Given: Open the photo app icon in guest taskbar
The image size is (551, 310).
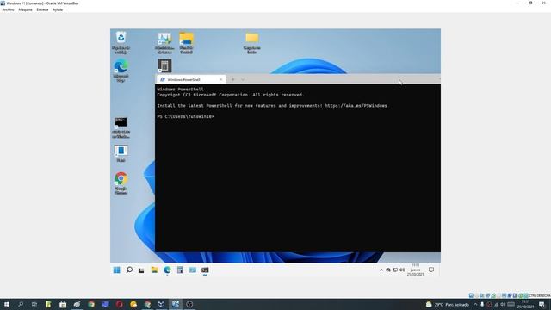Looking at the screenshot, I should click(193, 270).
